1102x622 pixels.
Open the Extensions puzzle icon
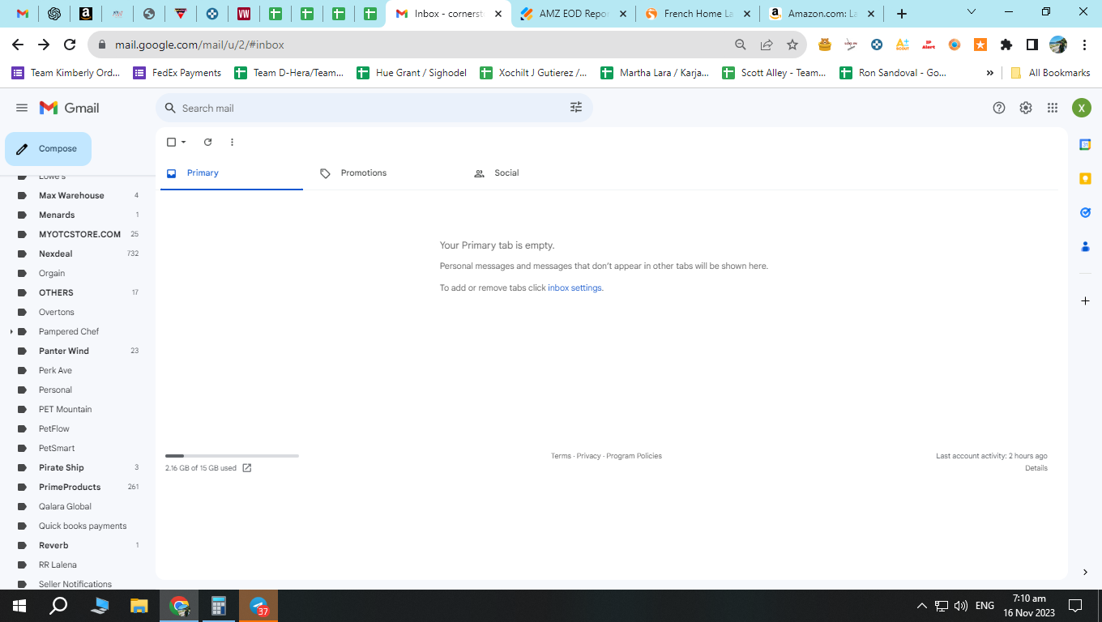1006,45
